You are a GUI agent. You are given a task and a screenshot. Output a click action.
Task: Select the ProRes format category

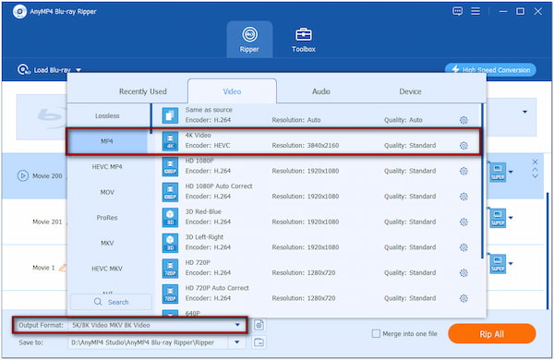coord(107,218)
